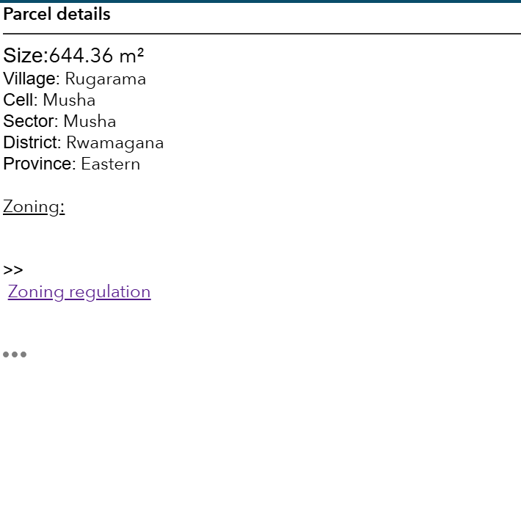Click the Village label
Viewport: 521px width, 524px height.
29,79
